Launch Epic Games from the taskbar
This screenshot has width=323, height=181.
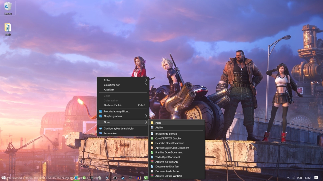(92, 177)
